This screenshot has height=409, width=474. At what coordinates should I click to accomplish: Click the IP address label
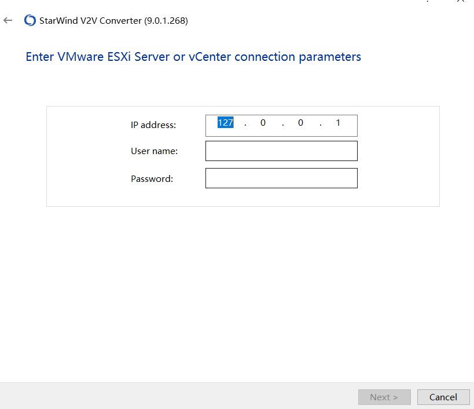tap(153, 125)
